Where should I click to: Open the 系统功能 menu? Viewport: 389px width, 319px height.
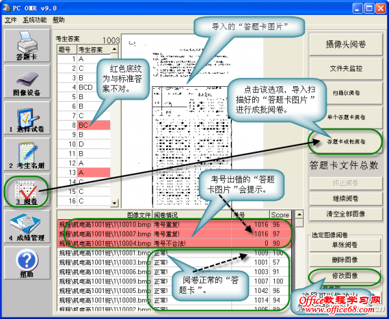34,20
